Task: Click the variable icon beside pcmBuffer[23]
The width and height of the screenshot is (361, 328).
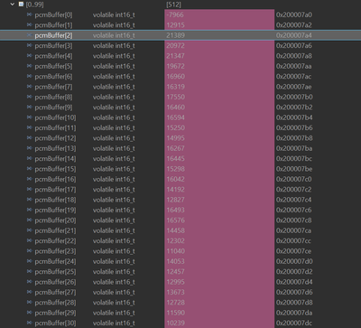Action: point(29,251)
